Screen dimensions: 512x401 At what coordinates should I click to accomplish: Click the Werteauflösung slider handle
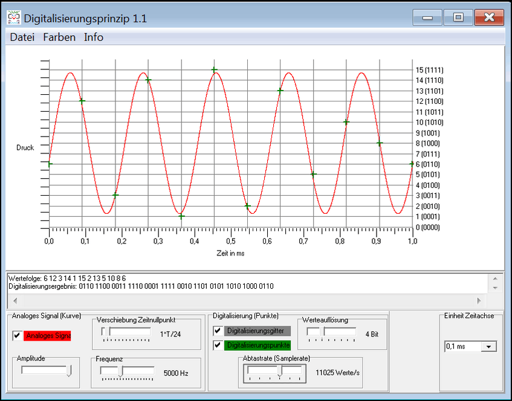pos(322,332)
